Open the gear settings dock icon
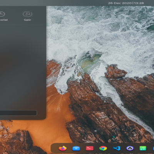This screenshot has height=154, width=154. coord(130,148)
